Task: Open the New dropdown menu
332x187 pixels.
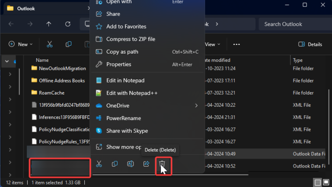Action: 18,44
